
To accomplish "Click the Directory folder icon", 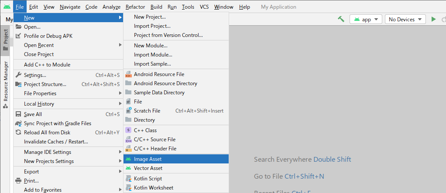I will pos(129,120).
